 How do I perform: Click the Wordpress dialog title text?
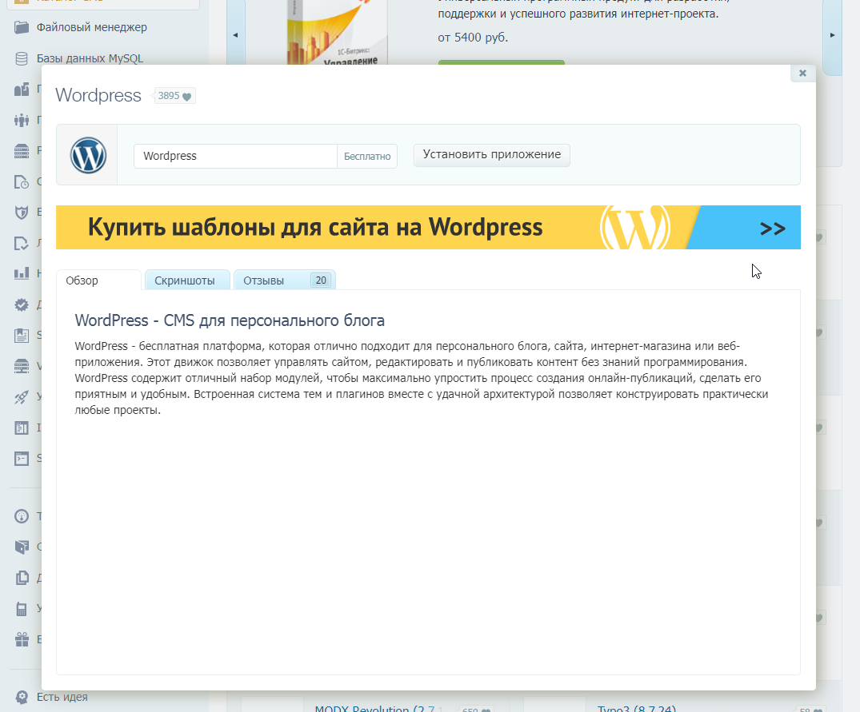98,95
